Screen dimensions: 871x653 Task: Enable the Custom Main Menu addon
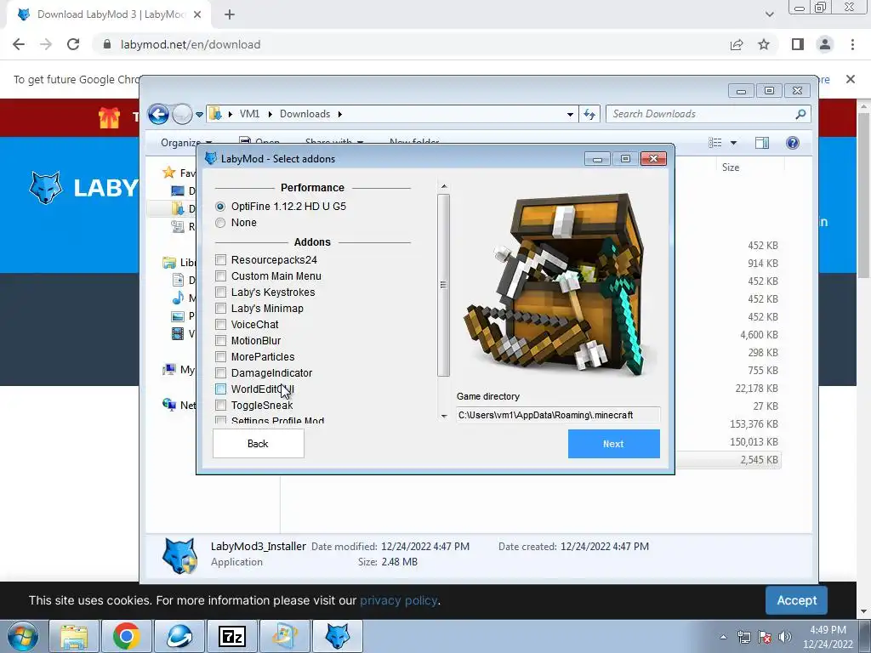[x=220, y=276]
